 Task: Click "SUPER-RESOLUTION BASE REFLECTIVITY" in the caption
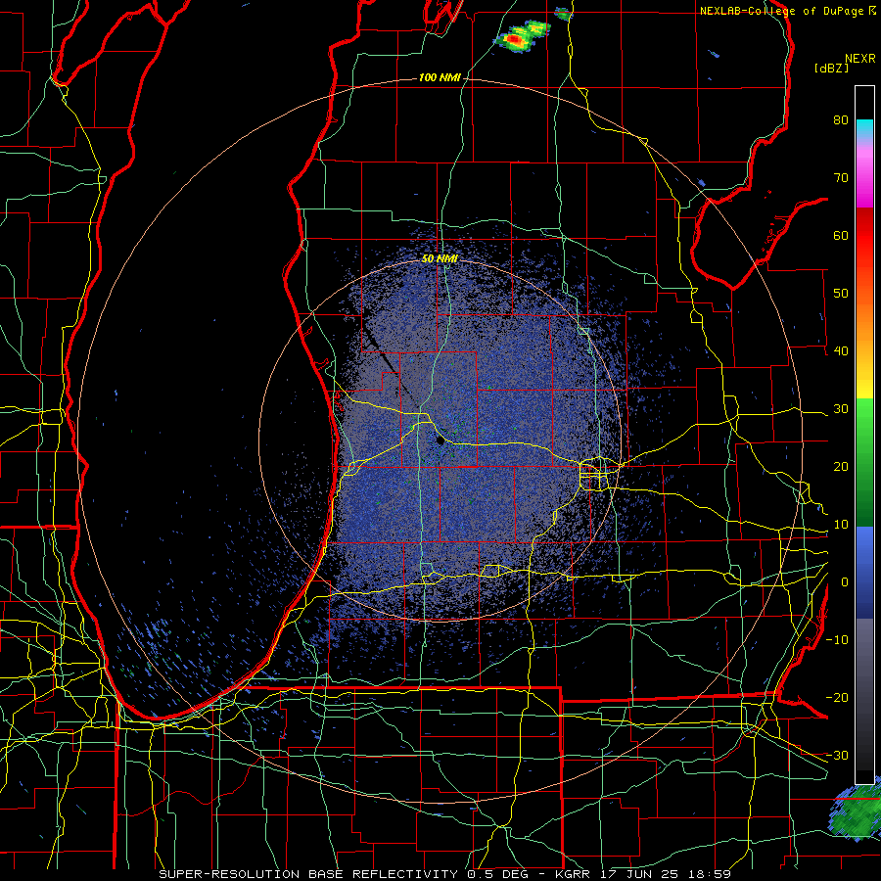tap(308, 874)
